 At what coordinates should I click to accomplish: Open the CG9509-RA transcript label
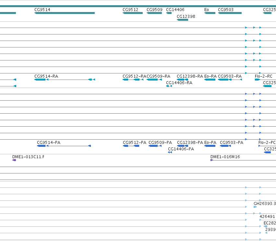[158, 76]
